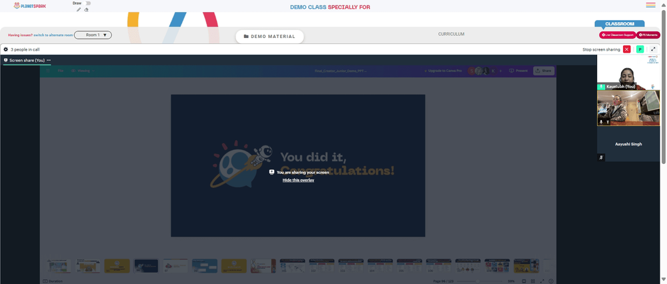Open PS Moments button

648,35
